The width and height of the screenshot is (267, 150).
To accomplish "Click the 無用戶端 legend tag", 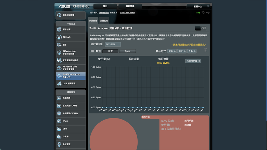I will 146,117.
